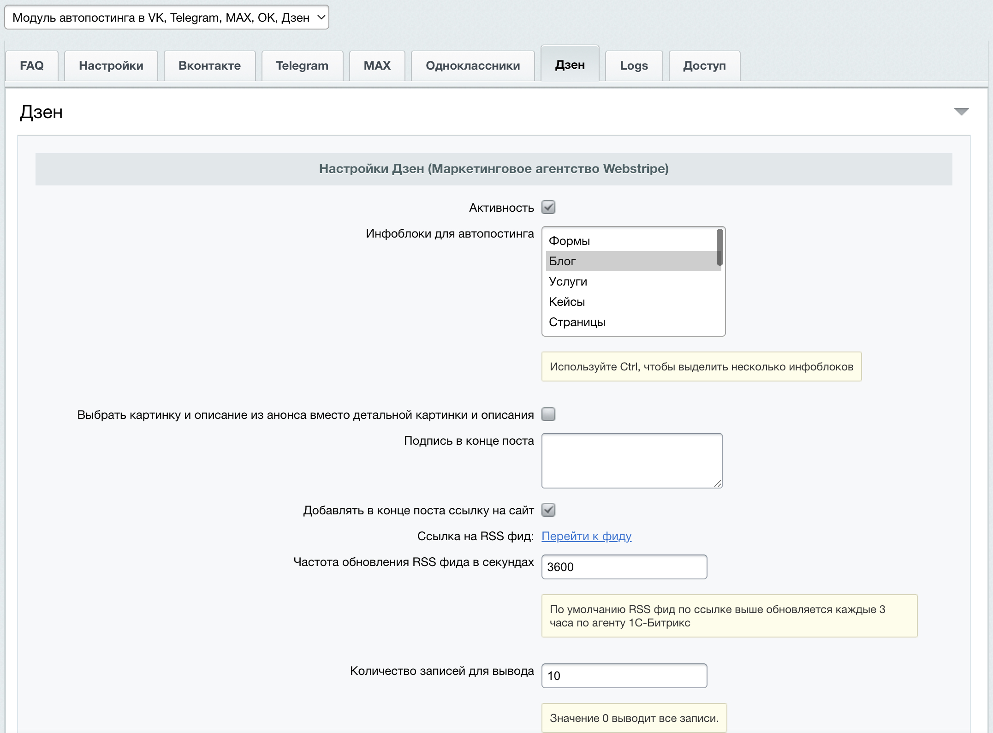Viewport: 993px width, 733px height.
Task: Open the Telegram tab
Action: pyautogui.click(x=303, y=66)
